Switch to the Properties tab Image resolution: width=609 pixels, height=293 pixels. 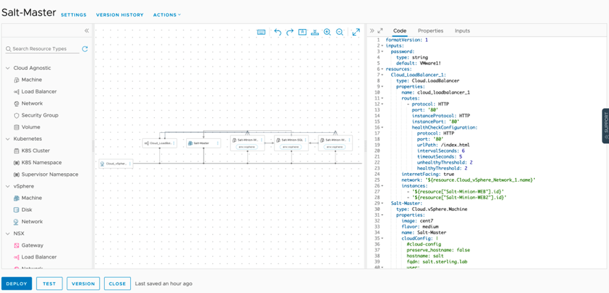(430, 31)
